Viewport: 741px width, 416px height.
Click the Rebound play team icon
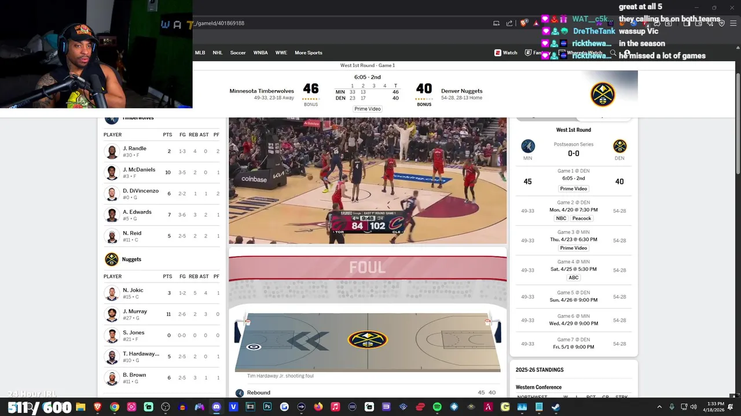240,393
